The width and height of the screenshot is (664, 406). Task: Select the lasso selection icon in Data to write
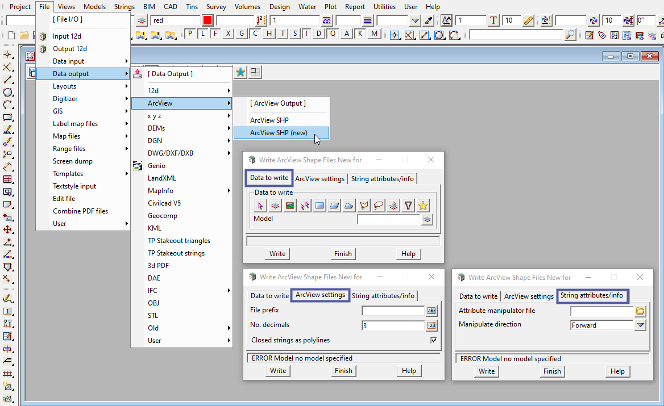pyautogui.click(x=379, y=206)
